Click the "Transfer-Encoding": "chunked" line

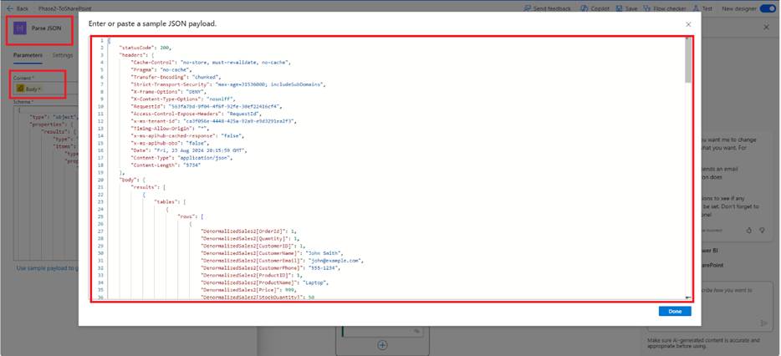176,77
